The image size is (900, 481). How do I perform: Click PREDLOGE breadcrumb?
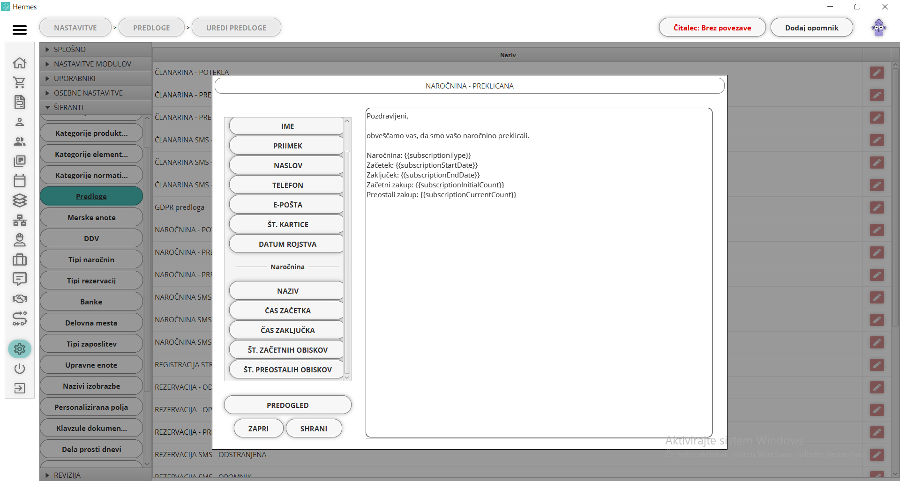coord(151,28)
